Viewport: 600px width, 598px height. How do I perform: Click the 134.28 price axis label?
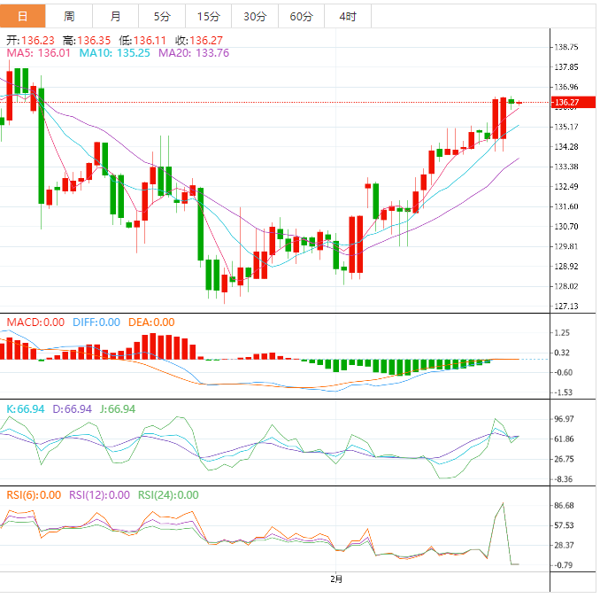pyautogui.click(x=566, y=147)
